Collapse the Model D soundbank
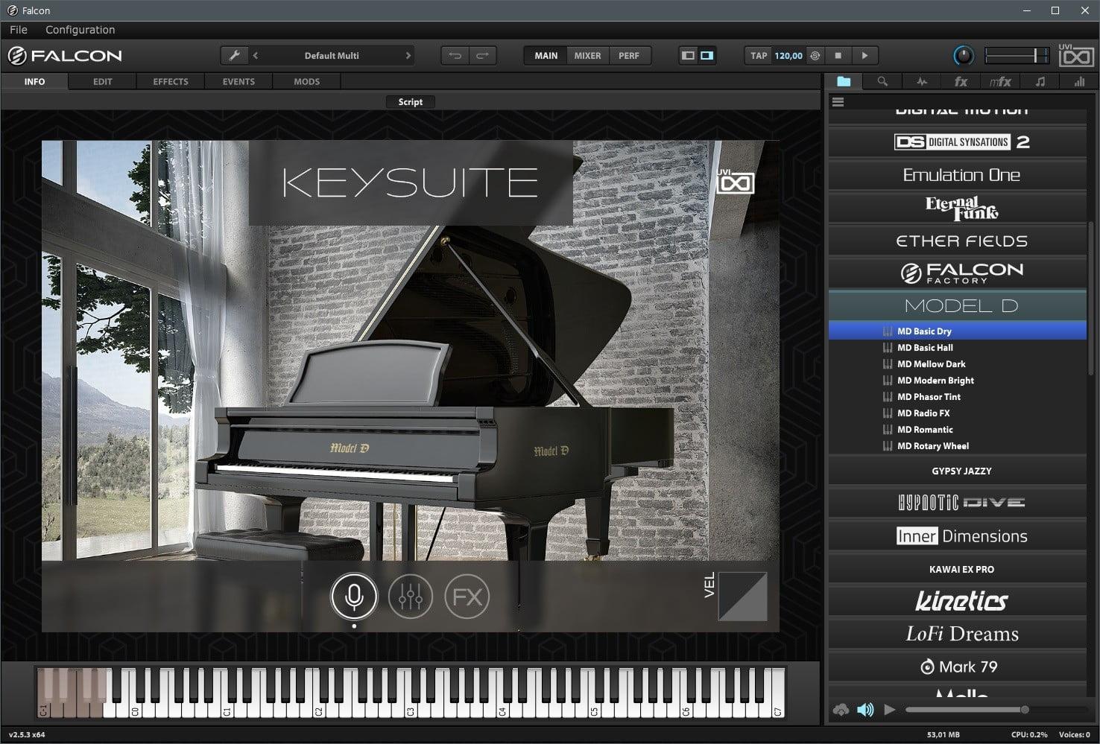Image resolution: width=1100 pixels, height=744 pixels. point(961,305)
